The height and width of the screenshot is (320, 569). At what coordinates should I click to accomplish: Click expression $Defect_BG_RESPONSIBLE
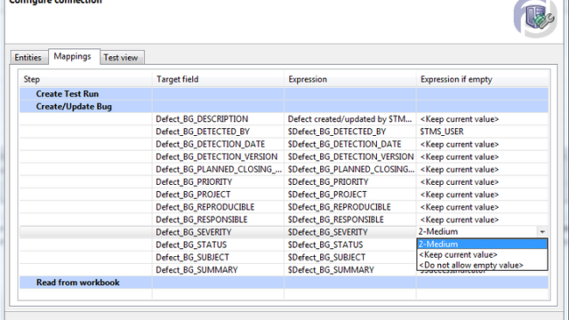[x=336, y=220]
